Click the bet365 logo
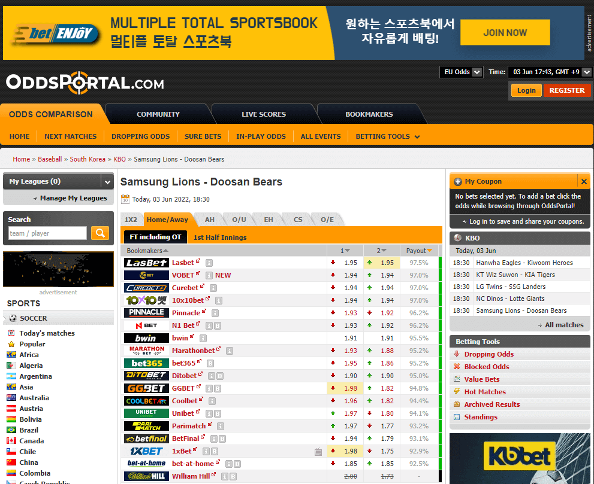The image size is (594, 484). (x=146, y=363)
